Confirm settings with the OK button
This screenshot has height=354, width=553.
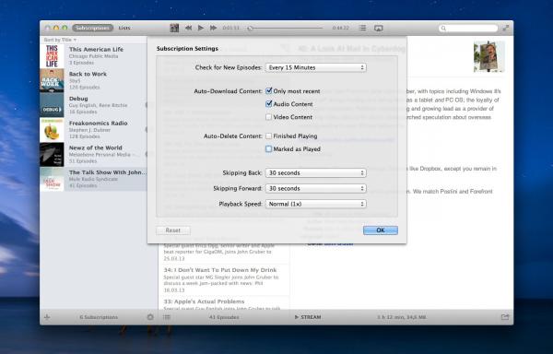381,230
